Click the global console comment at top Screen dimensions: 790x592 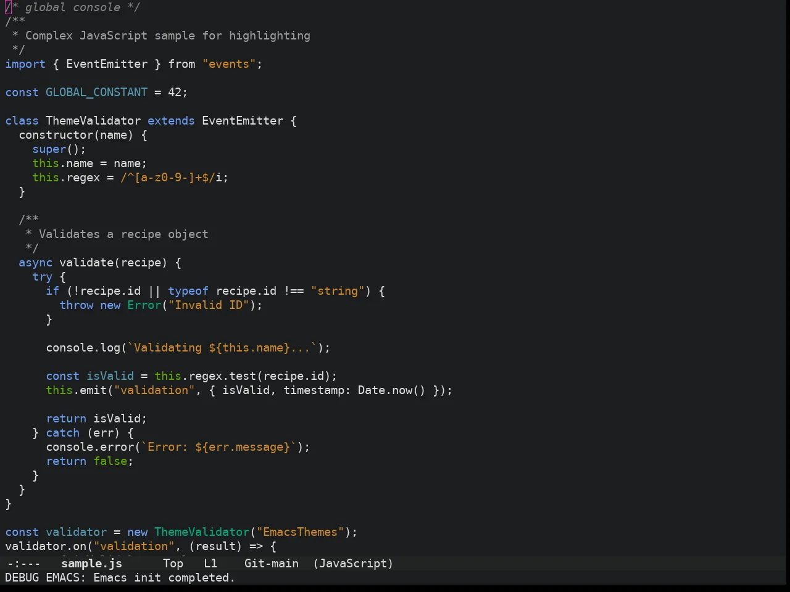tap(73, 7)
